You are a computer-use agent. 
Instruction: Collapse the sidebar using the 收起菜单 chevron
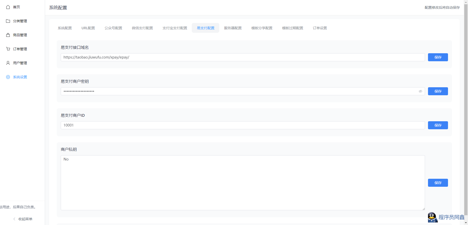coord(14,219)
